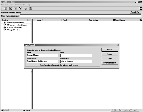Click the InfoSpace Directory server icon
The width and height of the screenshot is (143, 112).
click(x=5, y=27)
